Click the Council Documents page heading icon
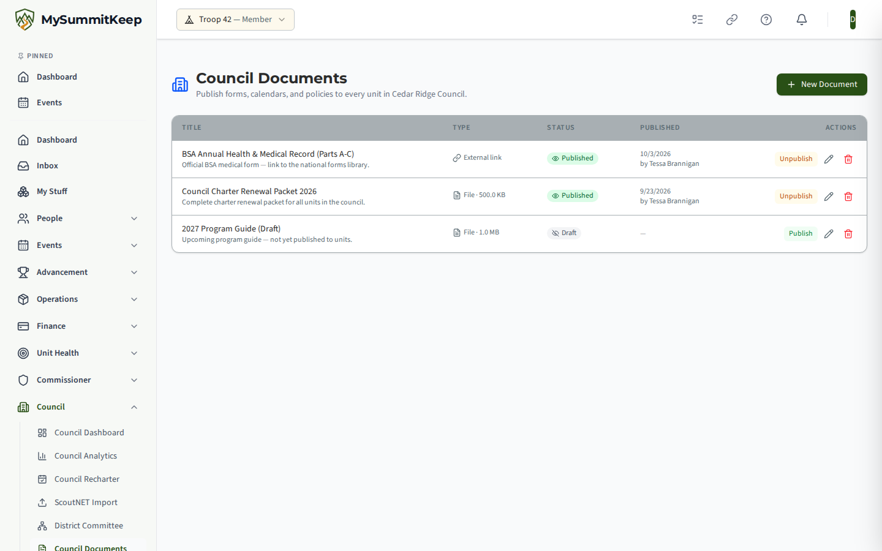This screenshot has width=882, height=551. click(180, 84)
